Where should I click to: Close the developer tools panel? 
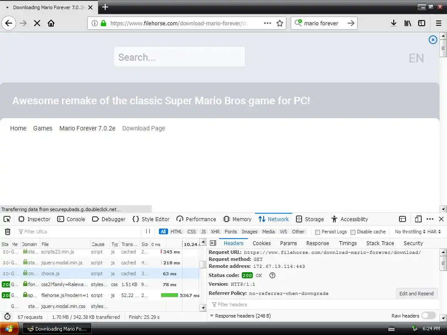click(441, 219)
